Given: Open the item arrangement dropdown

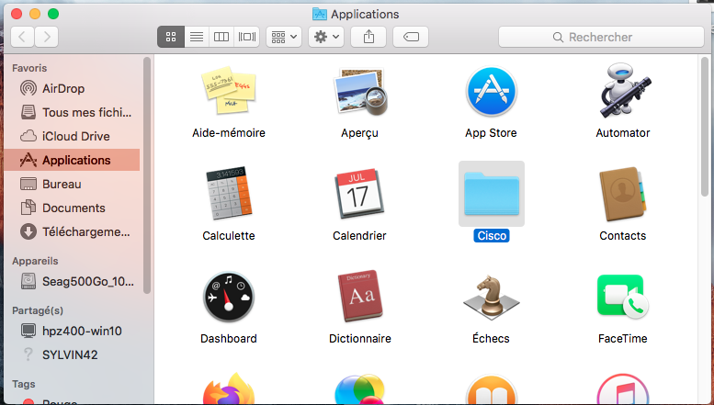Looking at the screenshot, I should [x=283, y=37].
